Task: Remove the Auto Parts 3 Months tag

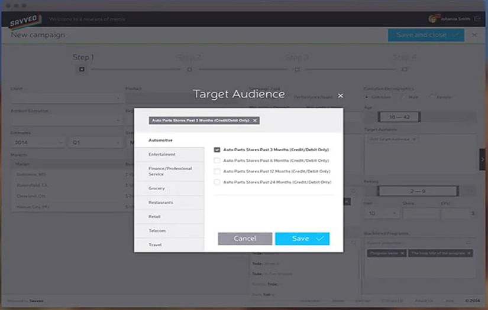Action: click(x=254, y=120)
